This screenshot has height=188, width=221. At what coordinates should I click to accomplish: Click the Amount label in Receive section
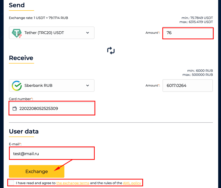[153, 85]
